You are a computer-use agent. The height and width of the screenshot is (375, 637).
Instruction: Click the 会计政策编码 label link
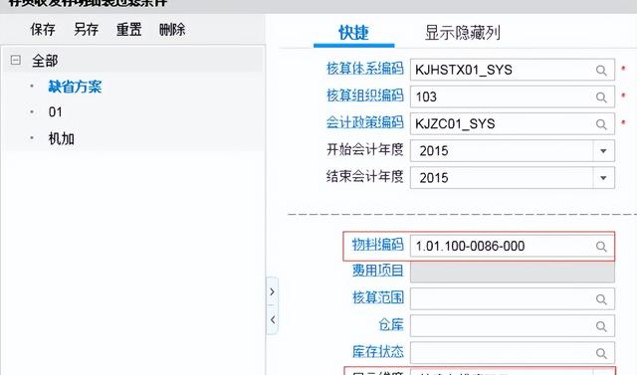(365, 122)
